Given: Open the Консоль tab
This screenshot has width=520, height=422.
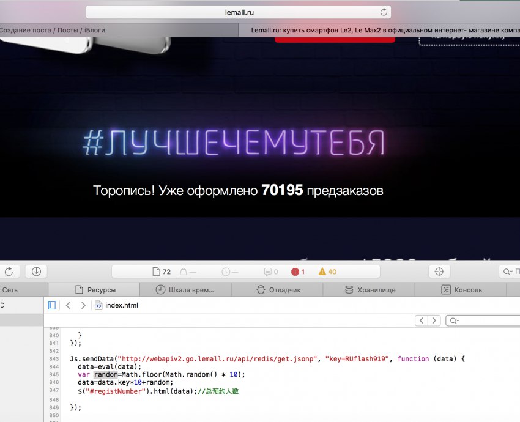Looking at the screenshot, I should pyautogui.click(x=460, y=290).
